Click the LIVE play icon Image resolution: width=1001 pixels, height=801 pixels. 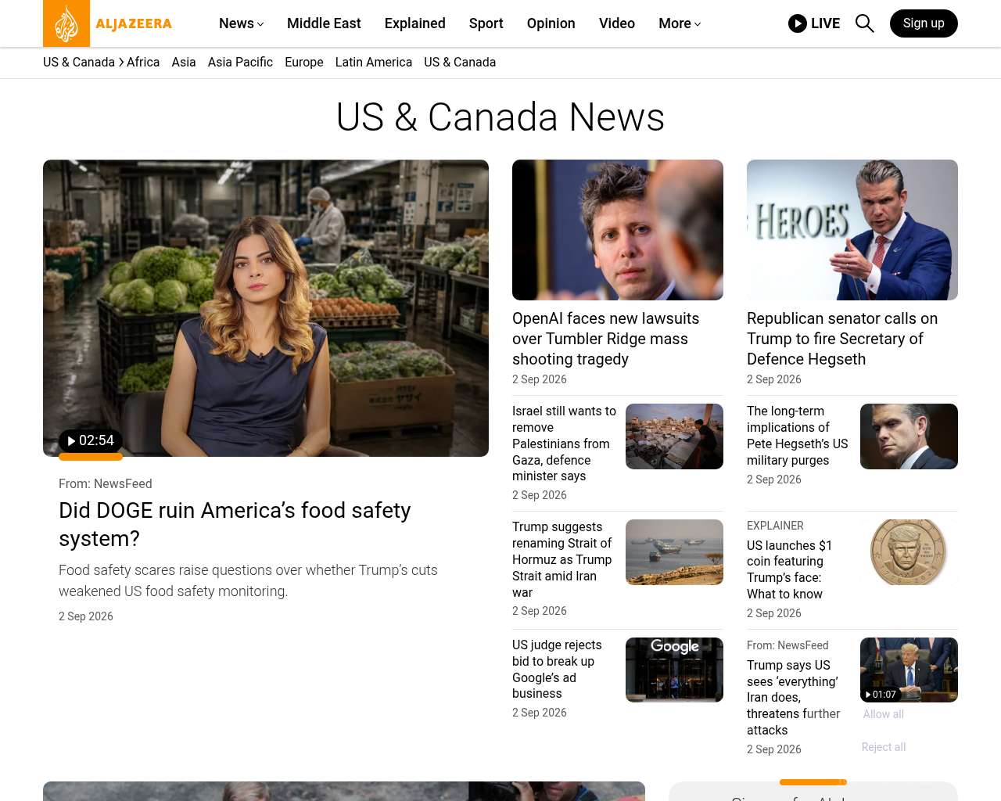click(797, 23)
